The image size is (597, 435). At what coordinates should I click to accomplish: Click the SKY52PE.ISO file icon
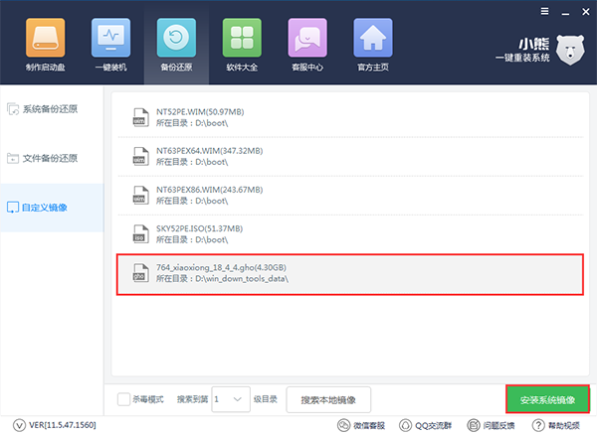pos(140,234)
